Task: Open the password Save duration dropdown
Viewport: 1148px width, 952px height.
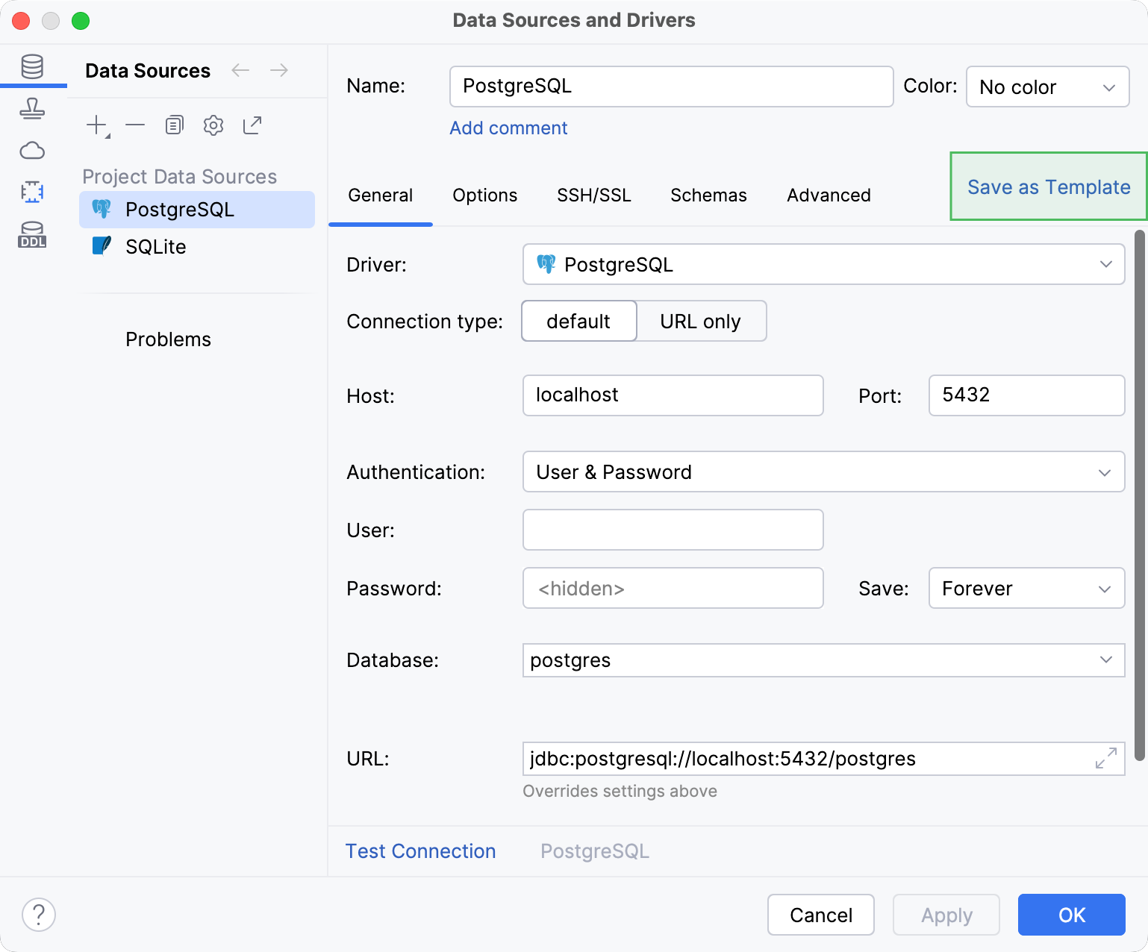Action: click(x=1026, y=588)
